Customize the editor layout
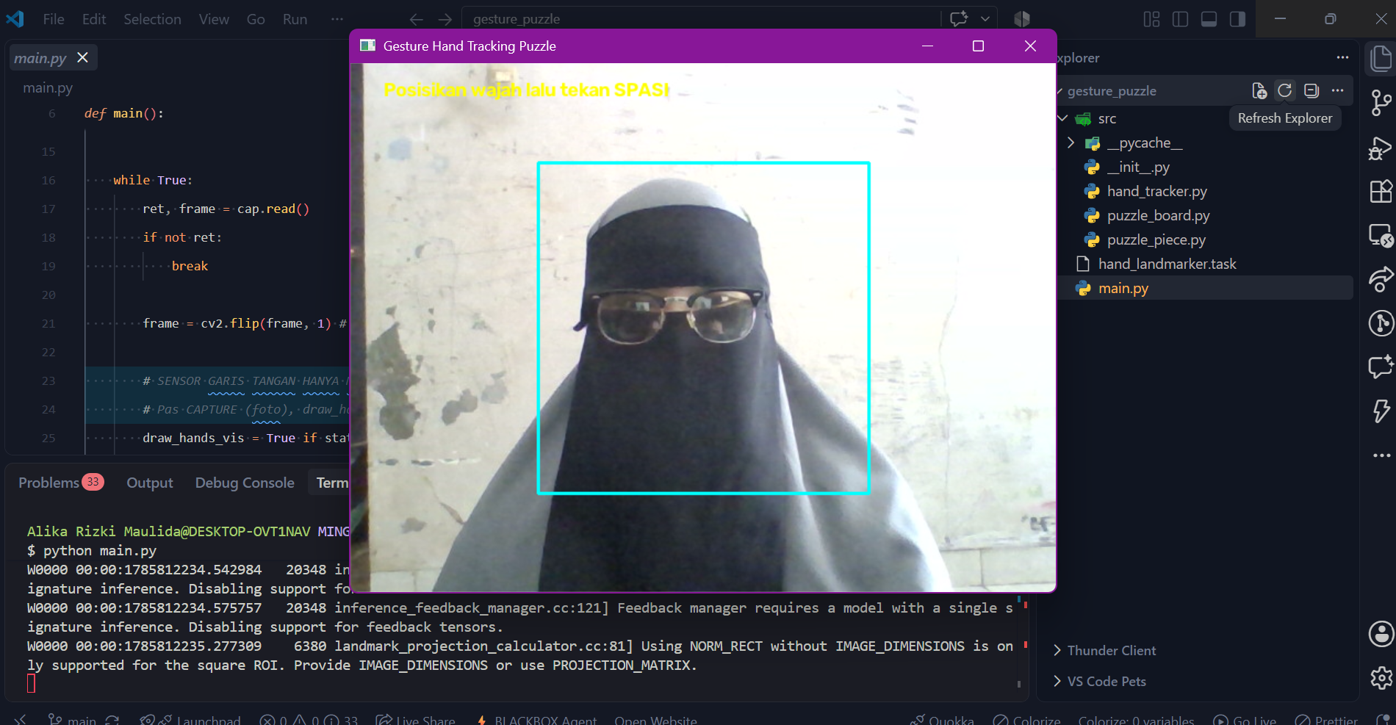The image size is (1396, 725). click(x=1151, y=19)
